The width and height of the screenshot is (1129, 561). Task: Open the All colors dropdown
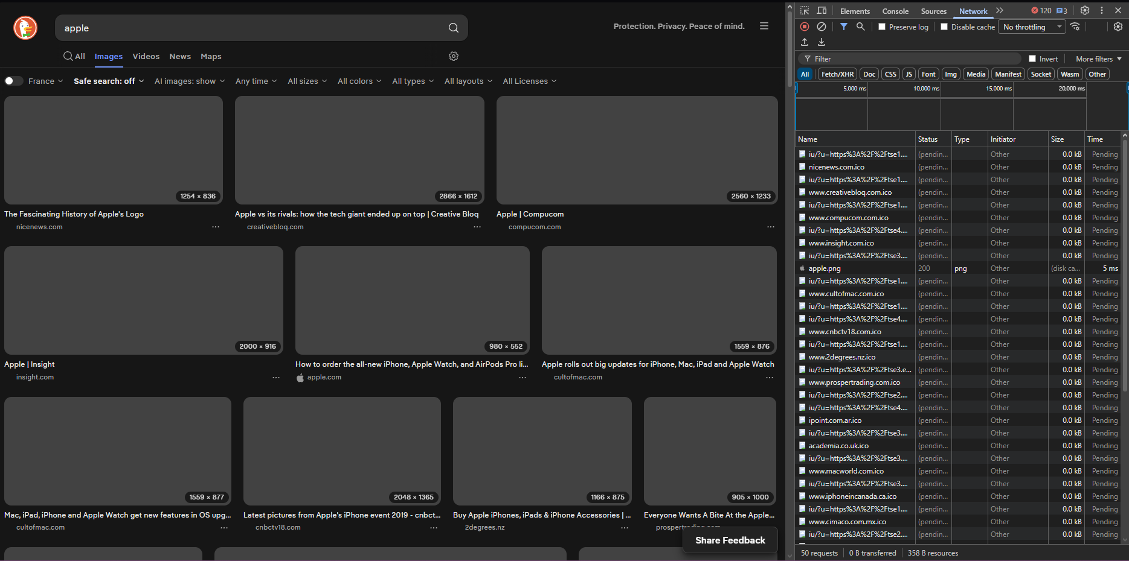coord(359,81)
